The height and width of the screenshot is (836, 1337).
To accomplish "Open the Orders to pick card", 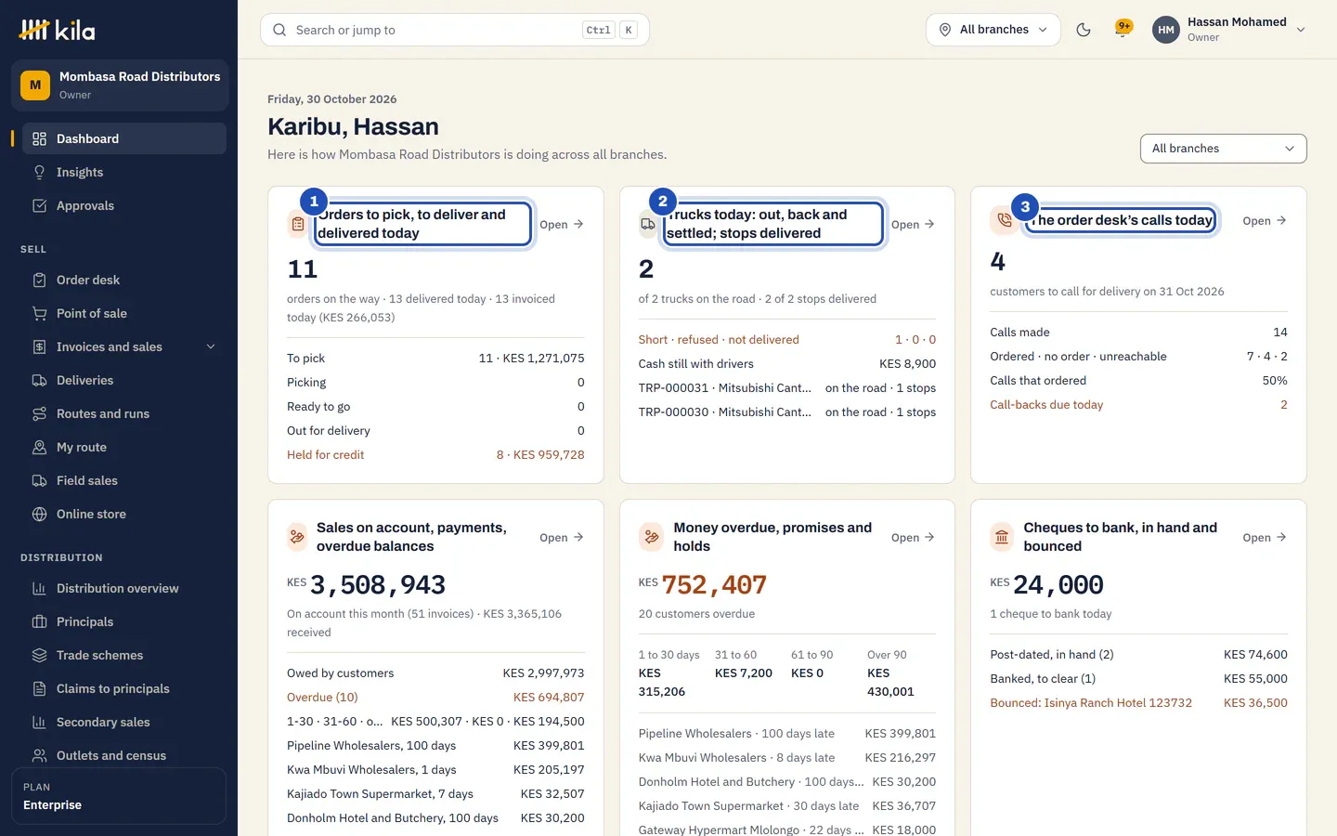I will [562, 224].
